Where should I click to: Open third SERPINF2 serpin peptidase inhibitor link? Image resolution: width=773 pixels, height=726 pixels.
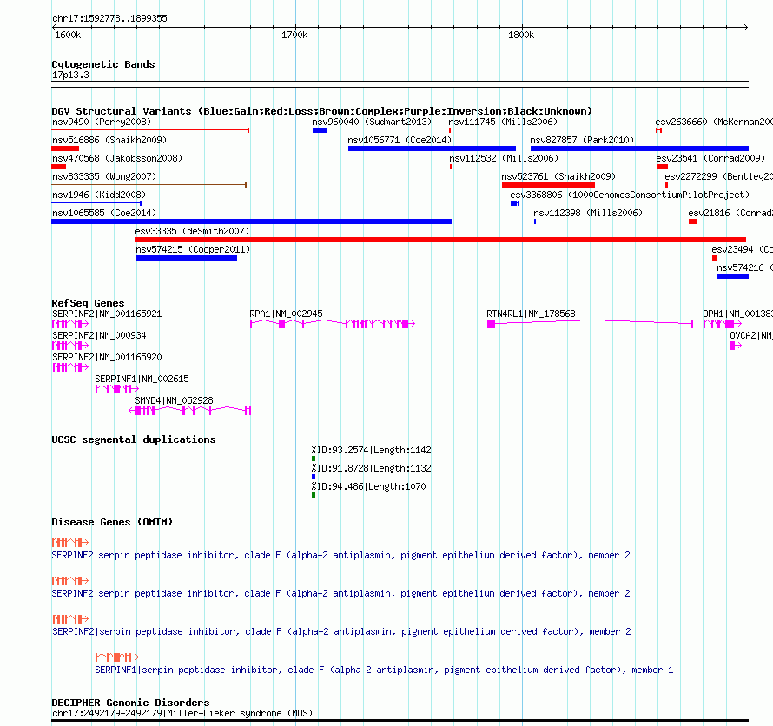pyautogui.click(x=341, y=632)
